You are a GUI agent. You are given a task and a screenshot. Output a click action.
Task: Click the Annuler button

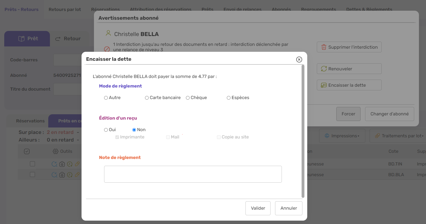pos(289,208)
